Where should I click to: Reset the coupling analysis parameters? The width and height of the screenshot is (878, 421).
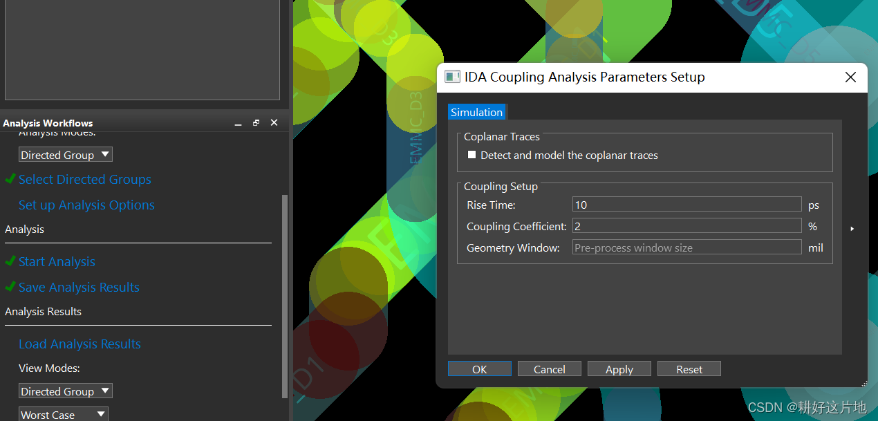tap(689, 368)
